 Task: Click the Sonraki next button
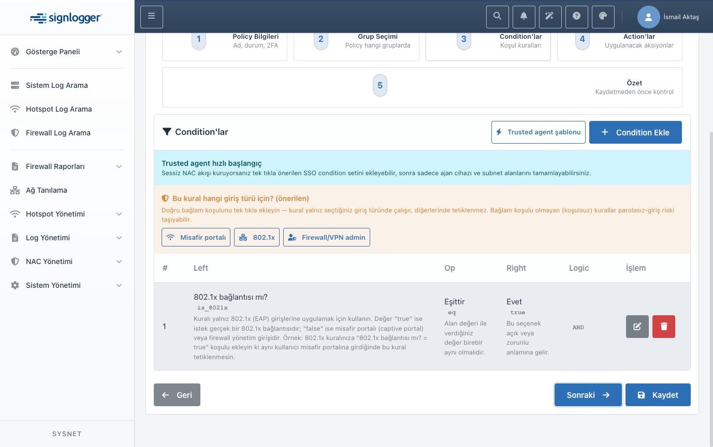(588, 395)
